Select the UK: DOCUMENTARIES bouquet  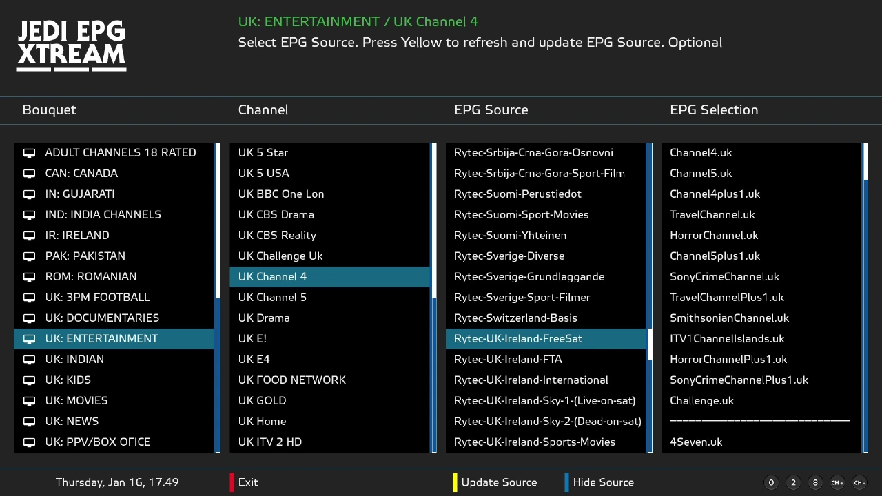coord(114,318)
